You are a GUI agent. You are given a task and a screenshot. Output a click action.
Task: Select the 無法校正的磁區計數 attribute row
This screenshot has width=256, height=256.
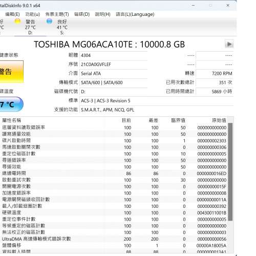point(114,232)
